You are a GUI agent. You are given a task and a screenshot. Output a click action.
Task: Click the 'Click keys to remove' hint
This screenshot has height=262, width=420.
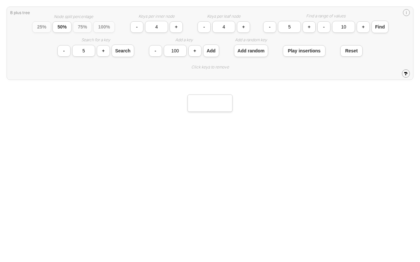[210, 67]
